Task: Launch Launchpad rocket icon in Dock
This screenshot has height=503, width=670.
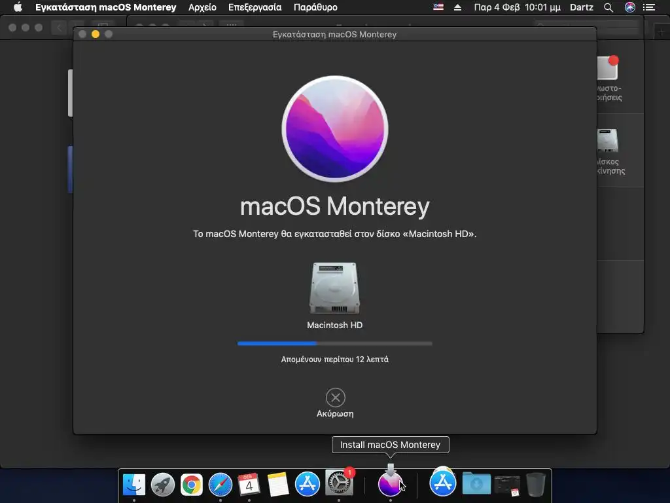Action: [x=163, y=484]
